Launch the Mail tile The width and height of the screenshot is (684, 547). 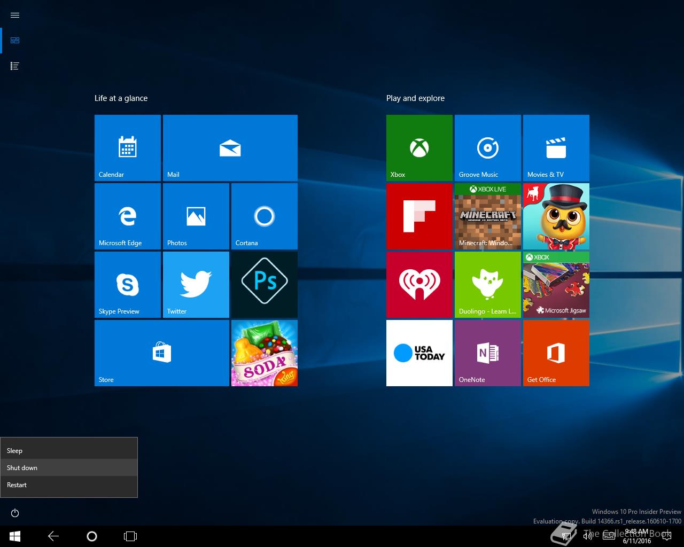point(230,148)
